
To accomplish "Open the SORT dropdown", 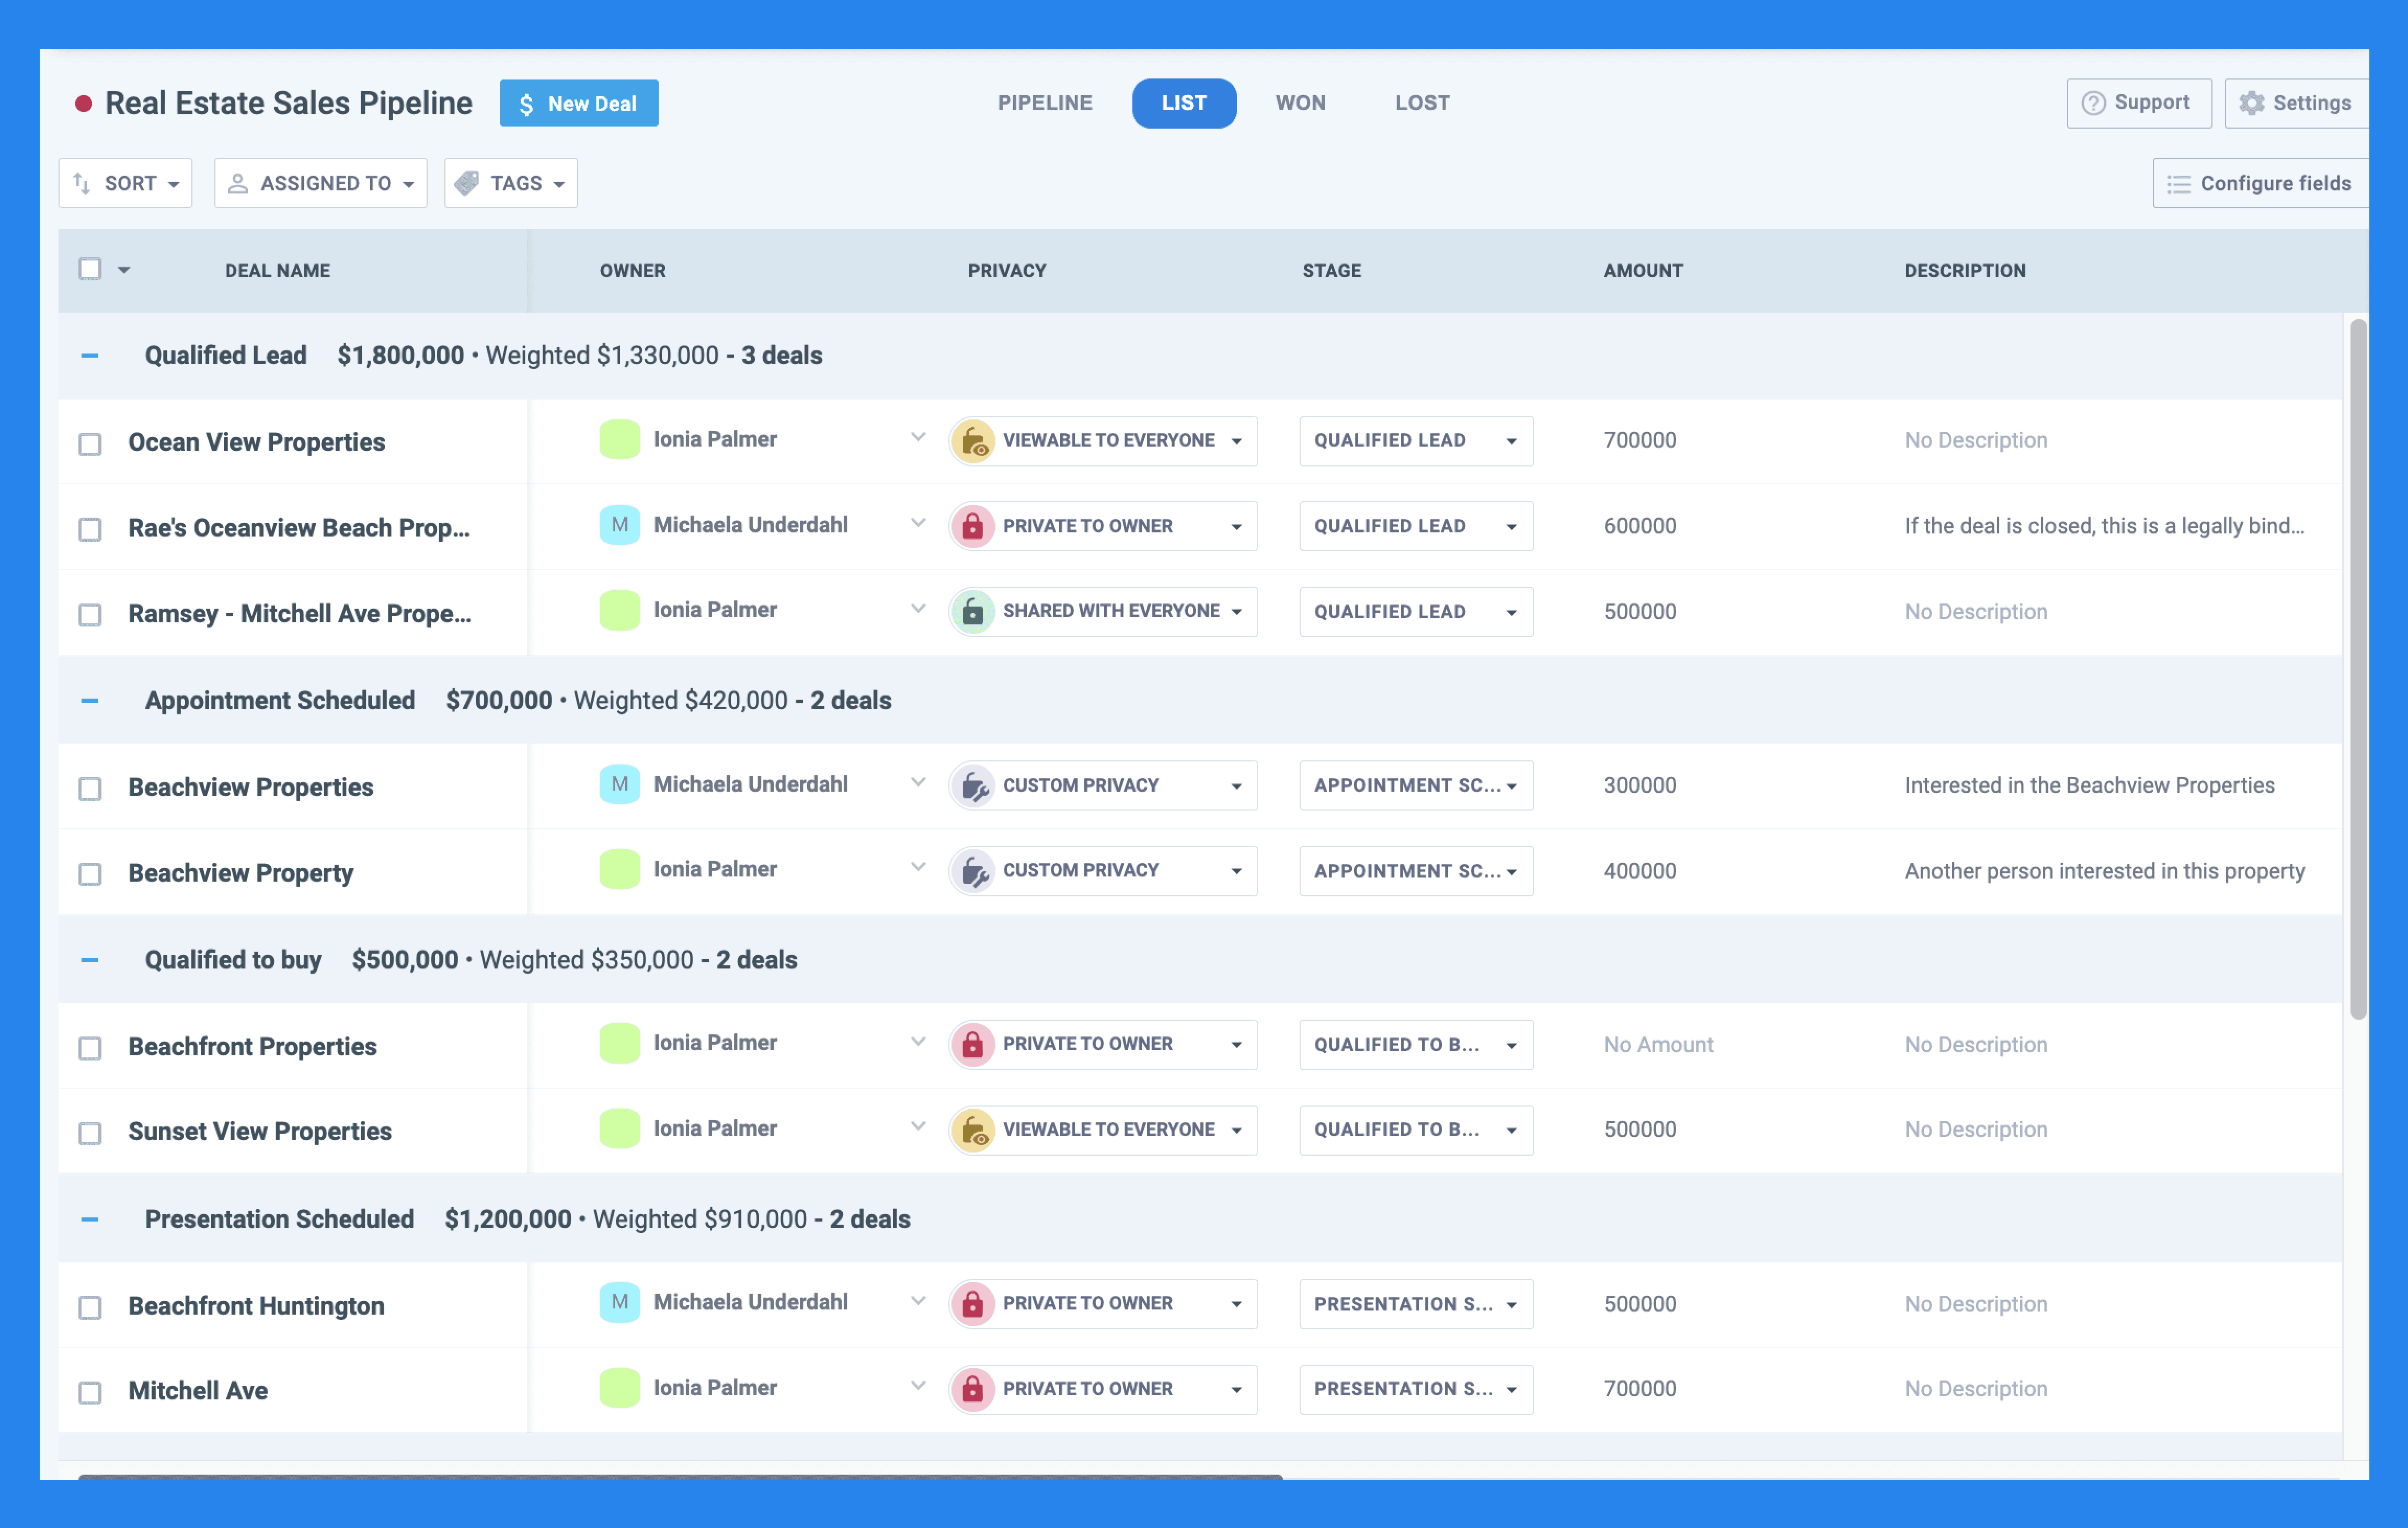I will click(x=125, y=183).
